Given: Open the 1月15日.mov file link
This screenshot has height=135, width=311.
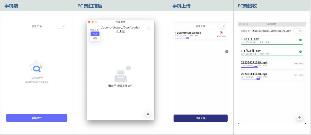Looking at the screenshot, I should click(252, 51).
